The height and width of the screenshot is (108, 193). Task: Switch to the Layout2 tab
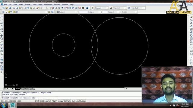pyautogui.click(x=31, y=88)
